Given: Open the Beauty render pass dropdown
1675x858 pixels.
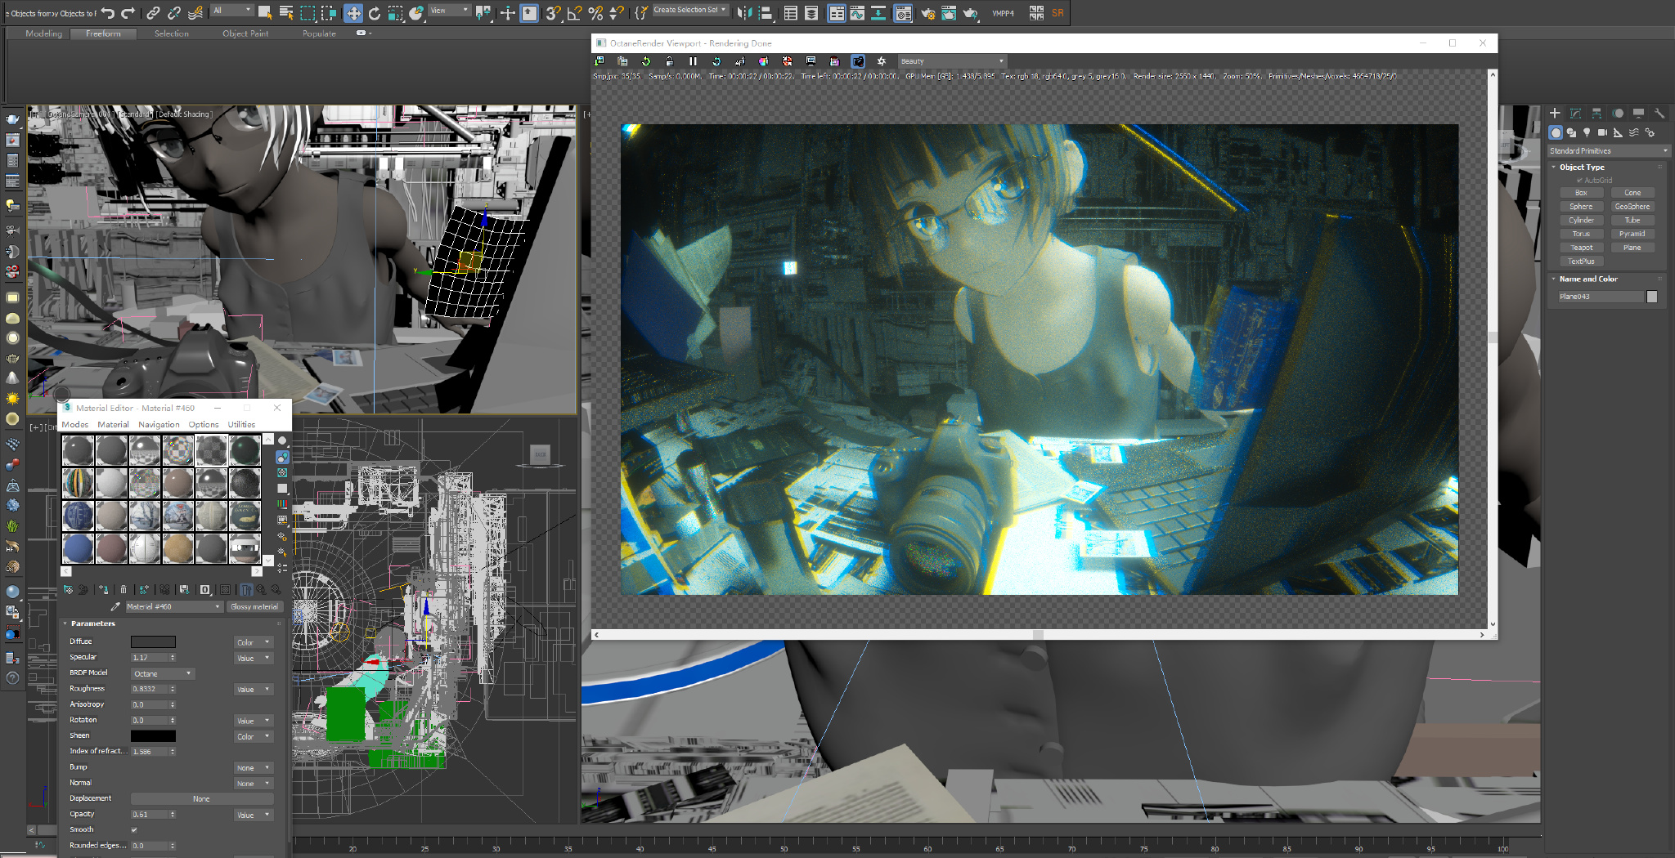Looking at the screenshot, I should (952, 61).
